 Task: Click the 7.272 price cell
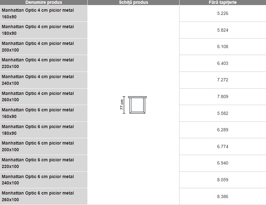(223, 80)
